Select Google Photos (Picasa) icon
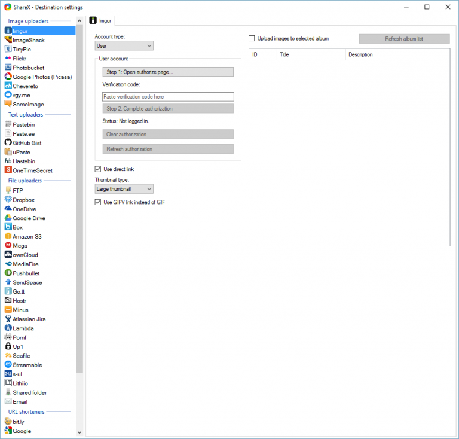459x439 pixels. 8,77
